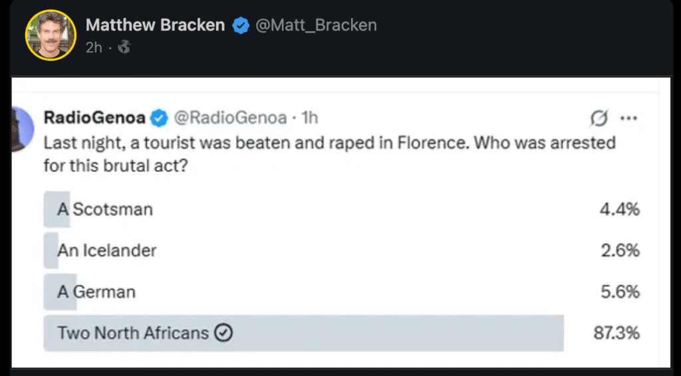This screenshot has height=376, width=681.
Task: Pick the "A German" poll option
Action: point(96,292)
